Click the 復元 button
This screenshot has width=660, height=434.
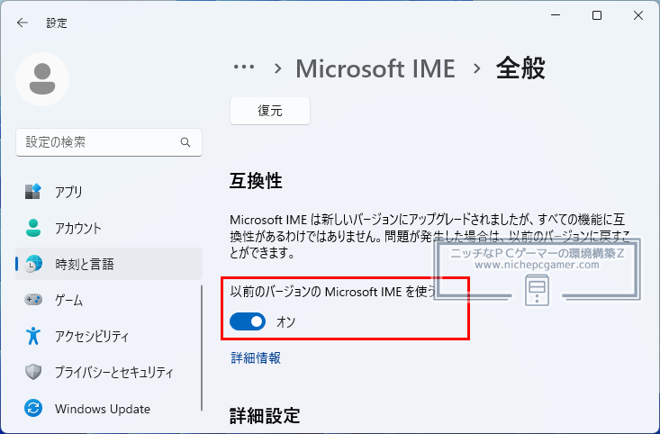pyautogui.click(x=270, y=111)
